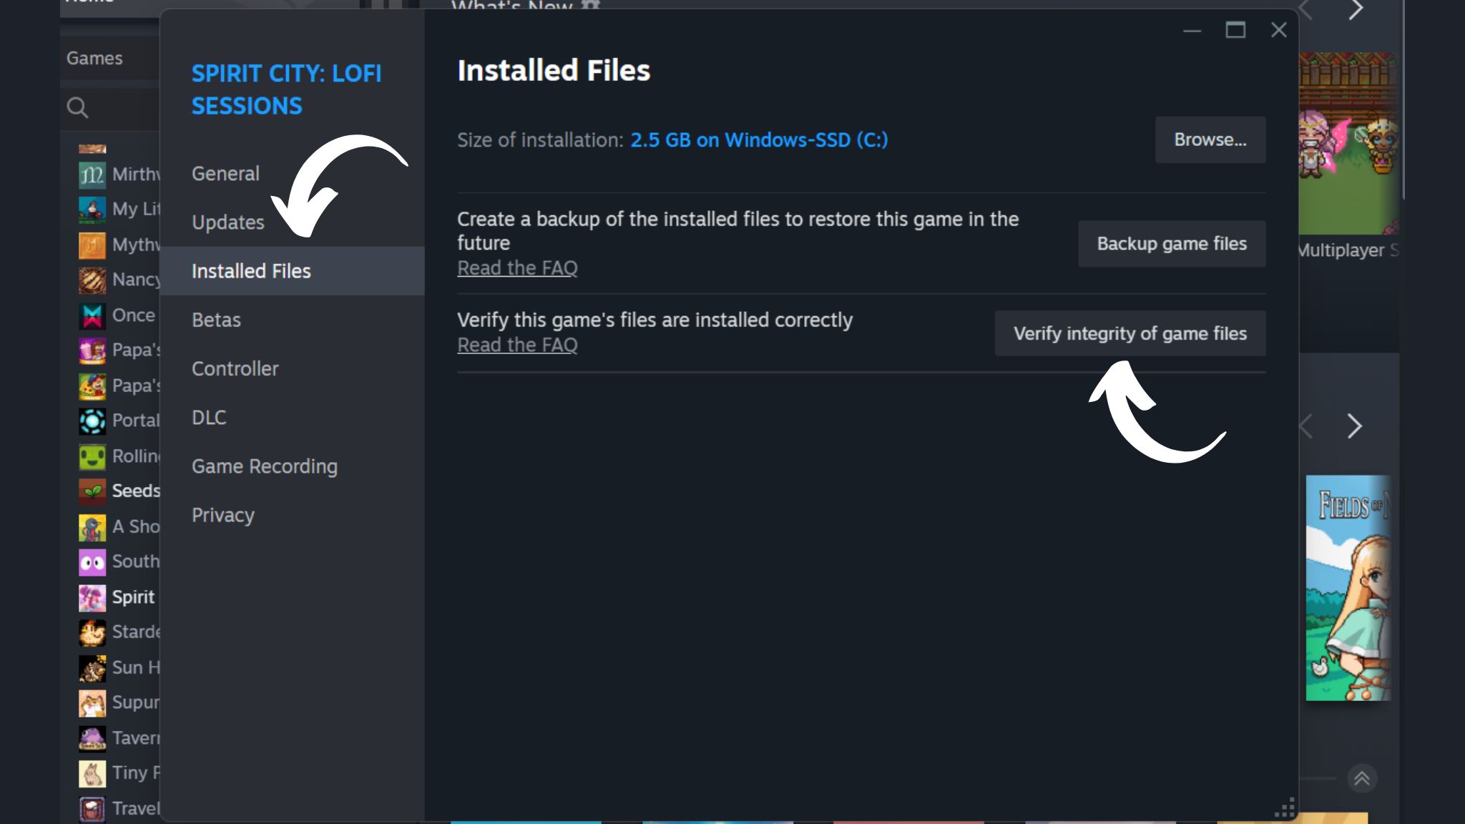This screenshot has height=824, width=1465.
Task: Select the South Park game icon in the list
Action: pyautogui.click(x=92, y=562)
